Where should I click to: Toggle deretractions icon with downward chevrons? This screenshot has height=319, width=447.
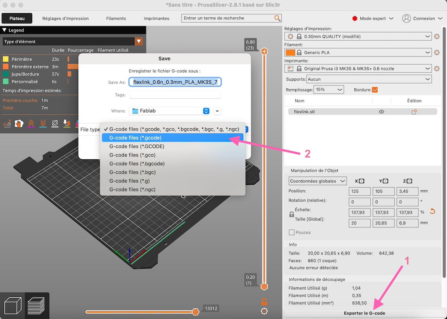[43, 123]
